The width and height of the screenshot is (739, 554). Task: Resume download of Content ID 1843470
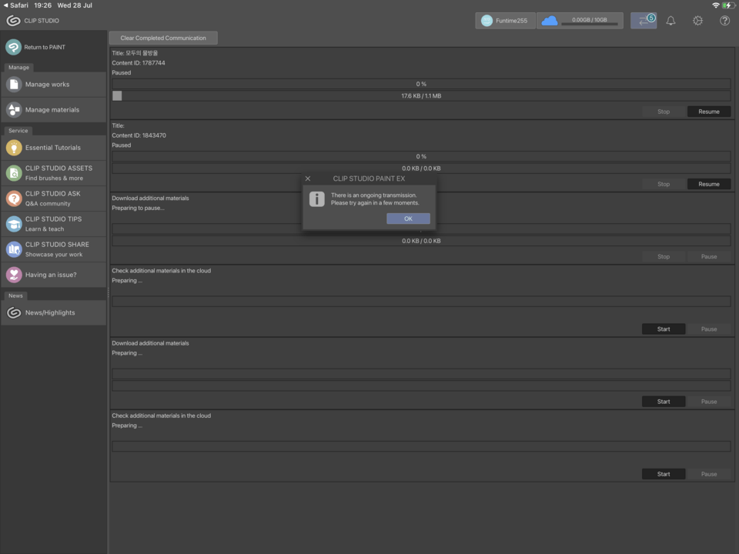point(708,184)
